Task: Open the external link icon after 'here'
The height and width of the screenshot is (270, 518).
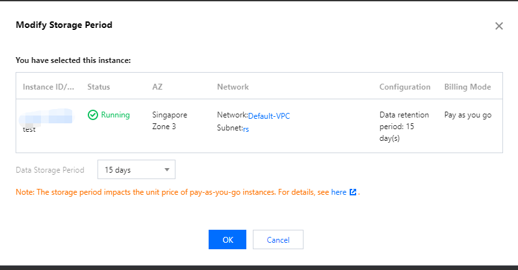Action: click(353, 193)
